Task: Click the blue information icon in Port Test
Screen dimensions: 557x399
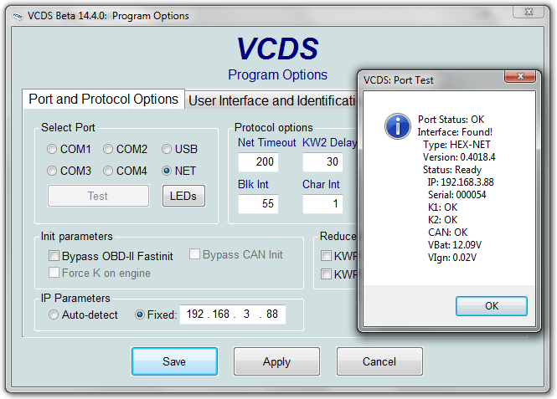Action: (x=398, y=126)
